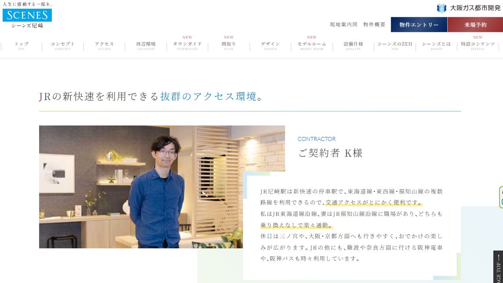This screenshot has height=283, width=503.
Task: Open the アクセス menu item
Action: pyautogui.click(x=104, y=46)
